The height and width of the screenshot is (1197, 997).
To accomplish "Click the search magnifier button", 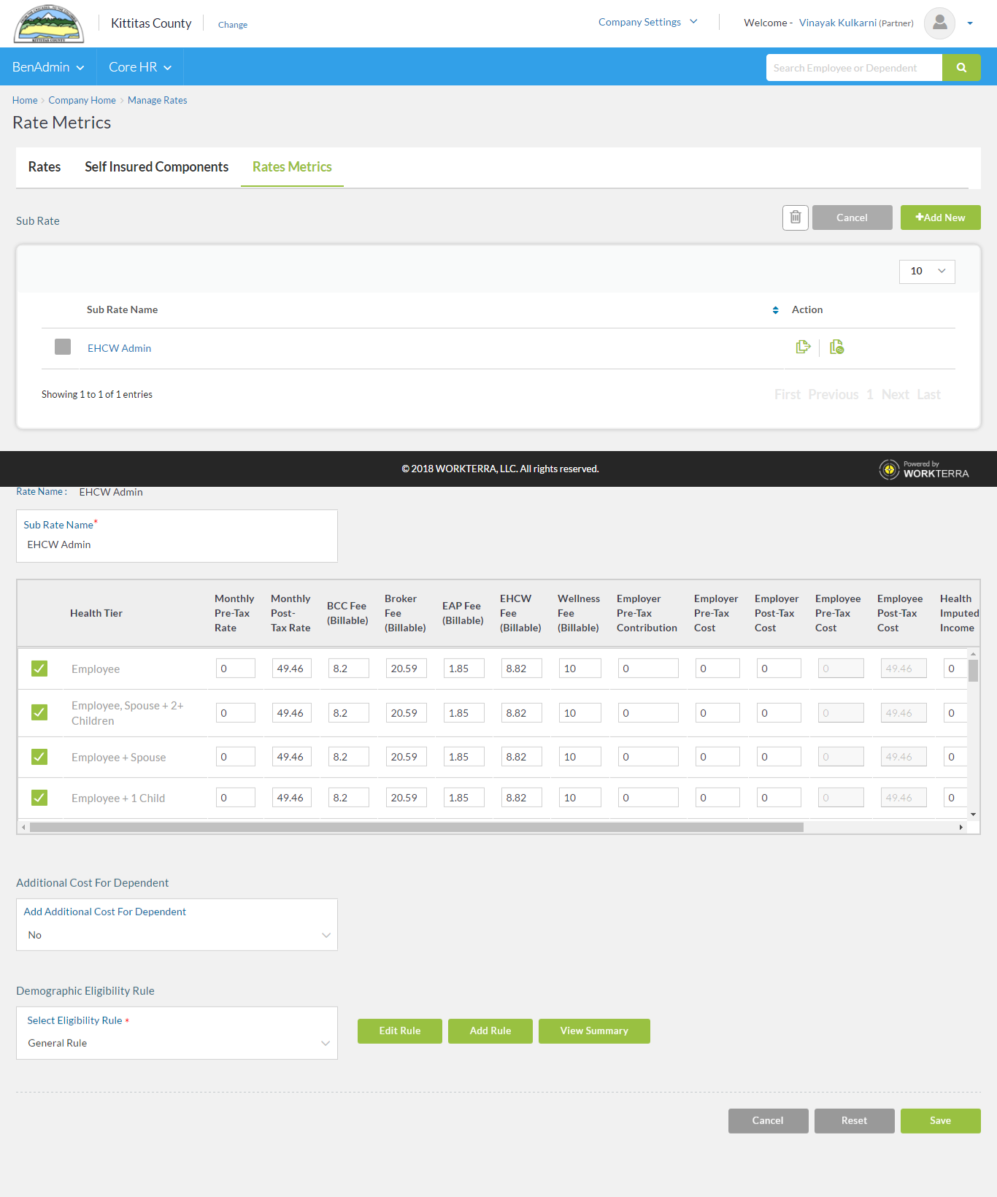I will pos(961,68).
